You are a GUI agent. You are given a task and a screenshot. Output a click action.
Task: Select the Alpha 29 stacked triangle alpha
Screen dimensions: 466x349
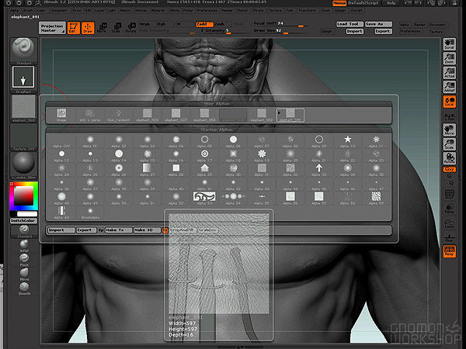[x=204, y=167]
